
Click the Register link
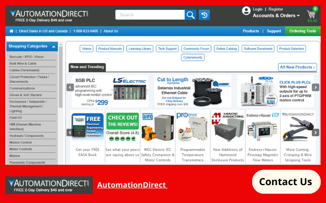point(276,9)
